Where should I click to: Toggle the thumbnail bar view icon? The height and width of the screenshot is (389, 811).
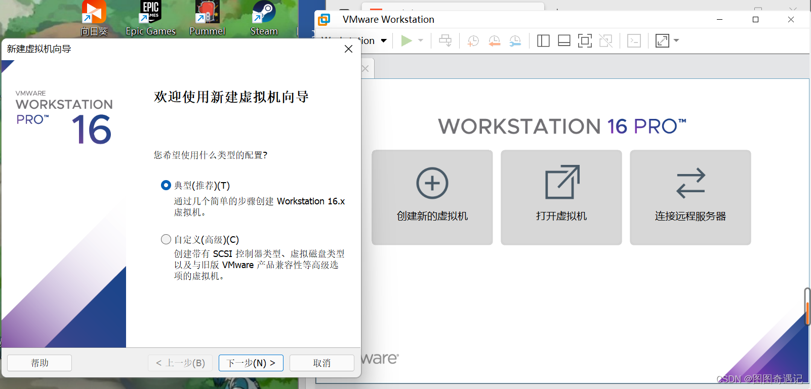564,40
